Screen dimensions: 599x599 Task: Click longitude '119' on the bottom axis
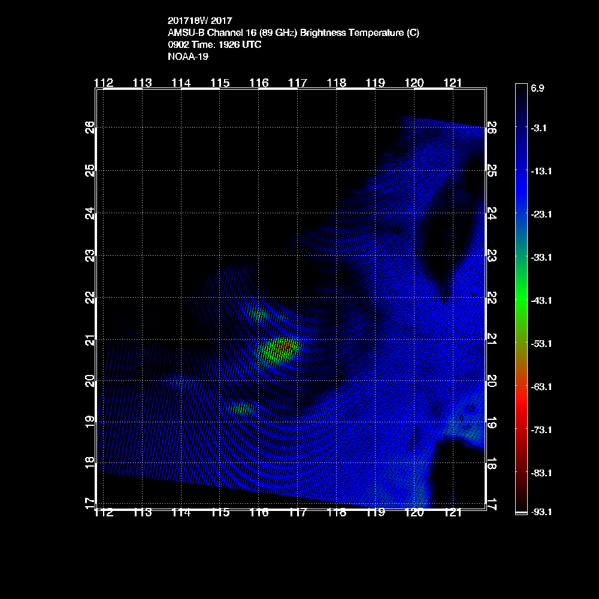tap(376, 512)
